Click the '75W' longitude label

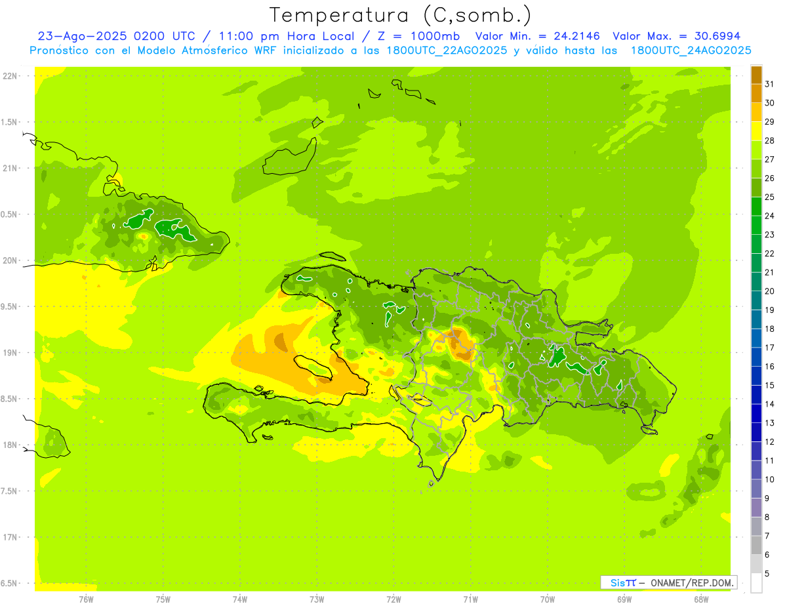point(163,599)
